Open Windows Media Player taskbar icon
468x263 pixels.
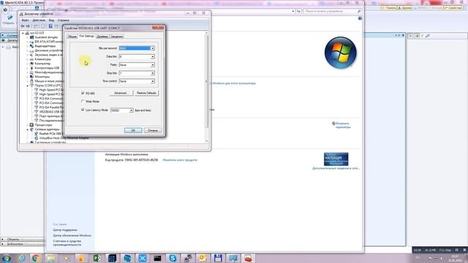[67, 258]
